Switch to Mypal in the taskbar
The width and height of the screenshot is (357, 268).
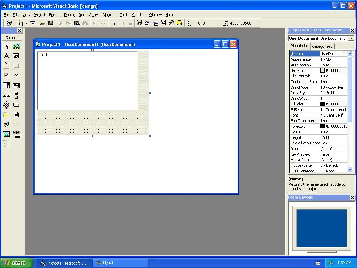point(120,263)
